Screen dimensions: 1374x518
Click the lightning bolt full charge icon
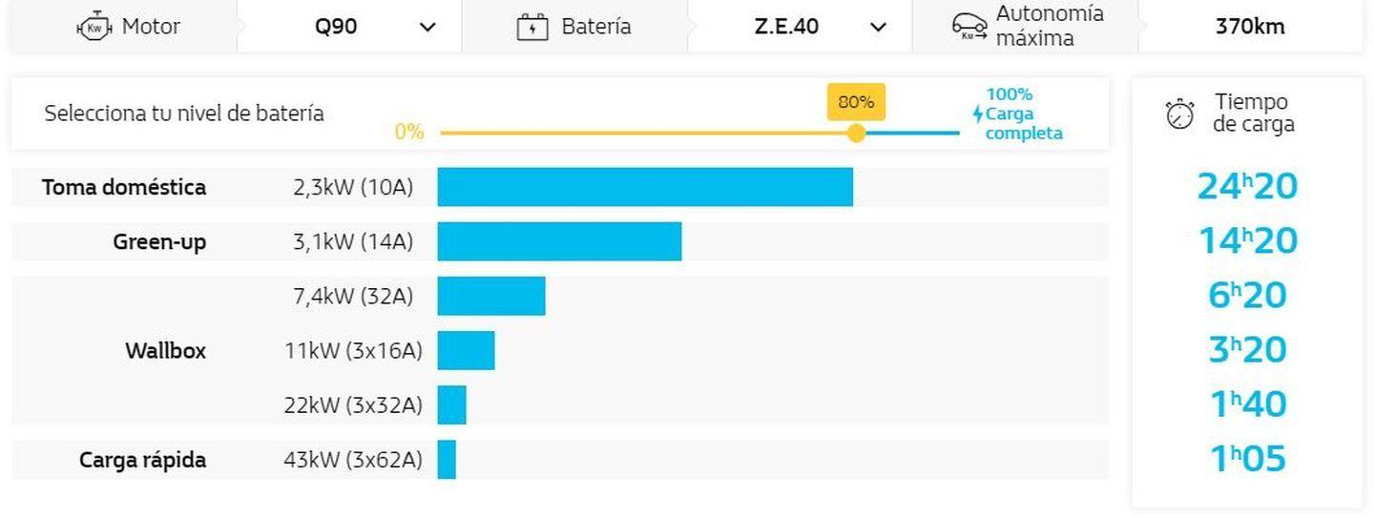(977, 114)
